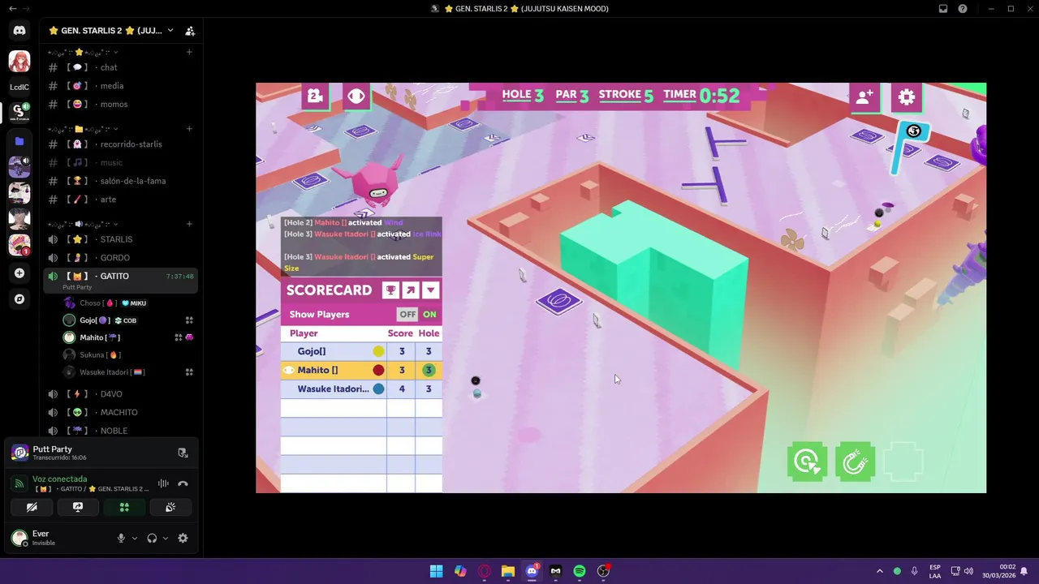Turn on camera in voice panel

(x=32, y=507)
